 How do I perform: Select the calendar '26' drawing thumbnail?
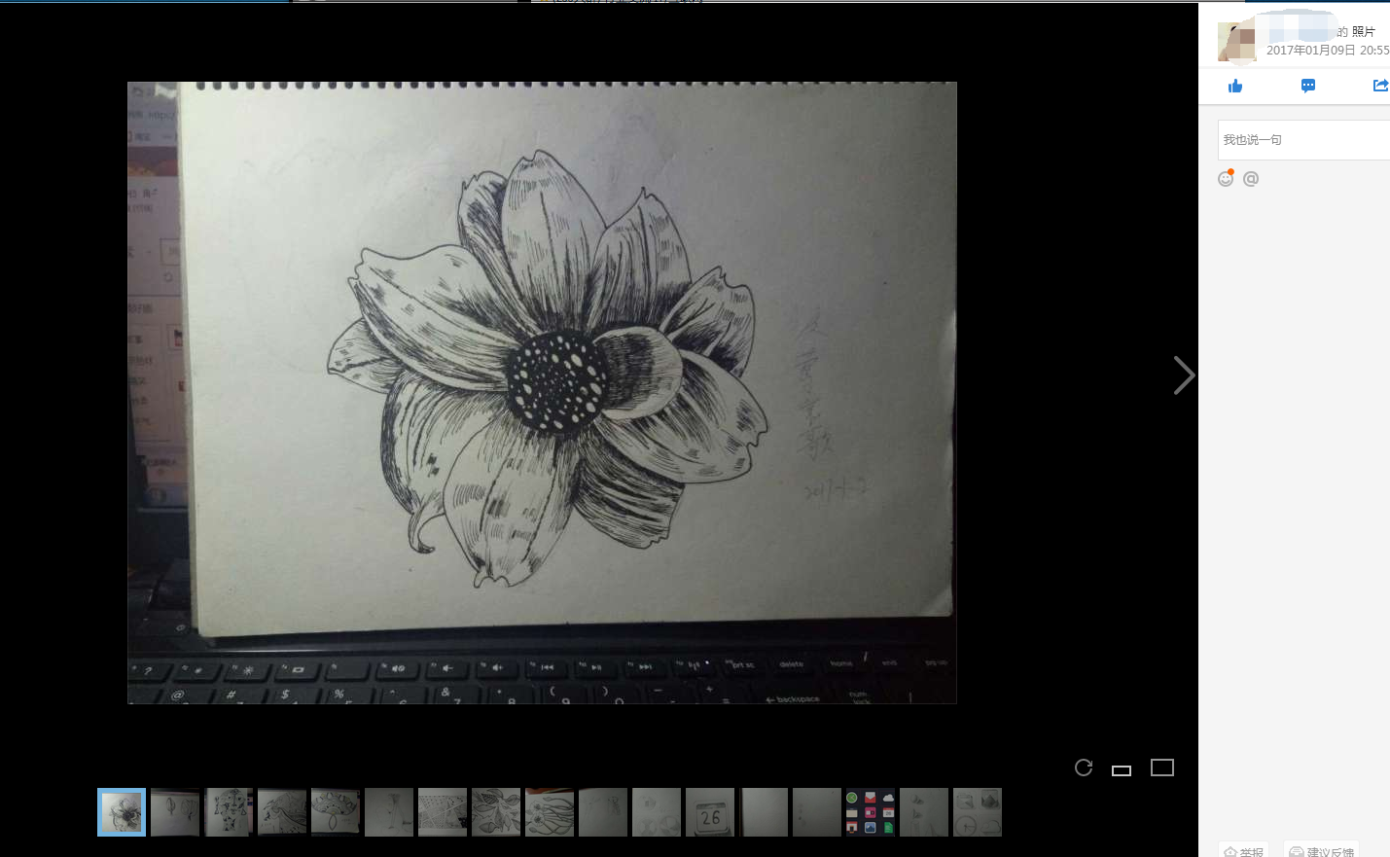(x=710, y=812)
